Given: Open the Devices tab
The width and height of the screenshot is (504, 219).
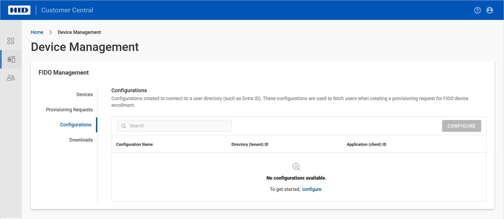Looking at the screenshot, I should click(84, 95).
